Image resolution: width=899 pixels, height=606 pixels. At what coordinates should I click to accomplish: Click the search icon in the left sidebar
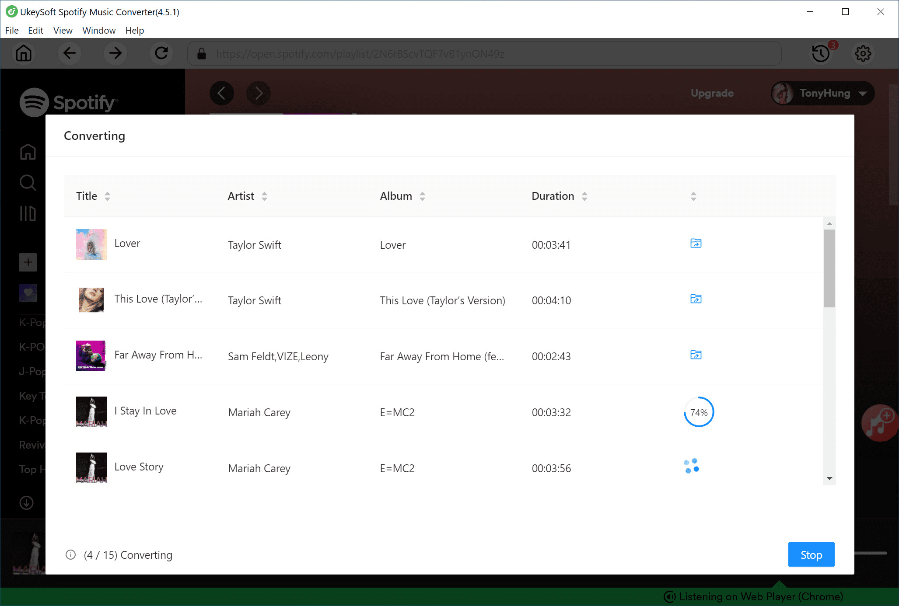coord(27,183)
